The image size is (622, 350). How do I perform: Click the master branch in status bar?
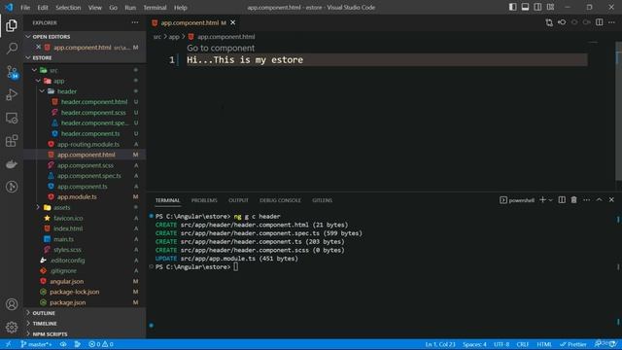[37, 344]
